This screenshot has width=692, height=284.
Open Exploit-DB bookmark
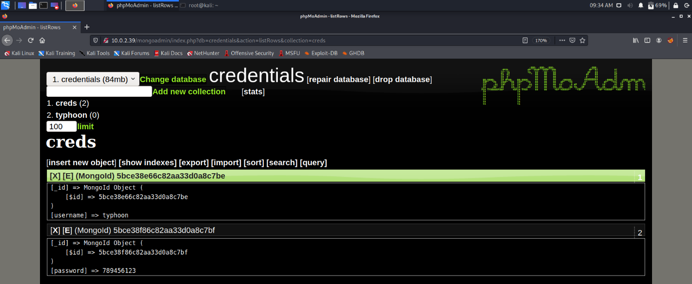(320, 53)
